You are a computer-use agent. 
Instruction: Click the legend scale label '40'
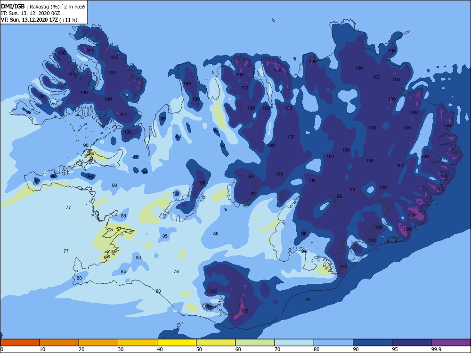[x=160, y=349]
